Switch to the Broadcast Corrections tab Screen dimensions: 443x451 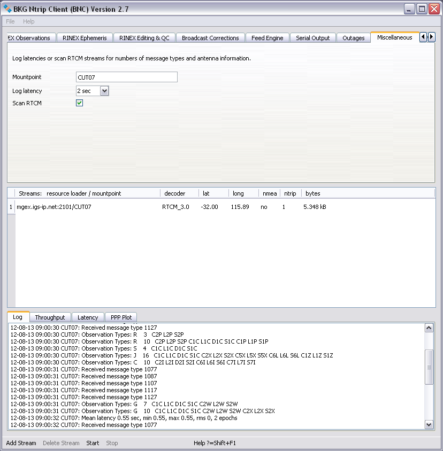(210, 38)
